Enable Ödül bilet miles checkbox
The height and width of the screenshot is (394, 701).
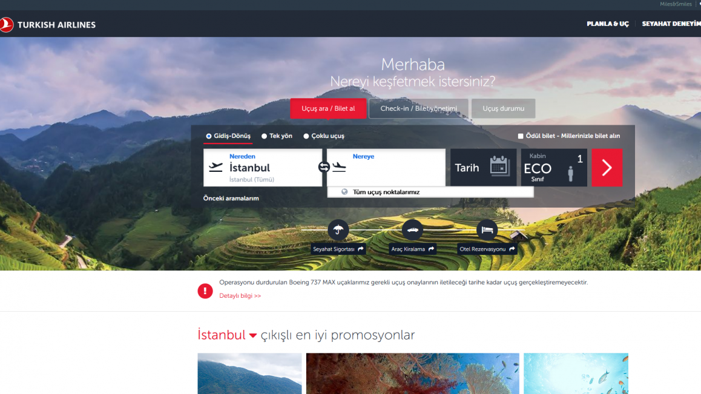[521, 136]
